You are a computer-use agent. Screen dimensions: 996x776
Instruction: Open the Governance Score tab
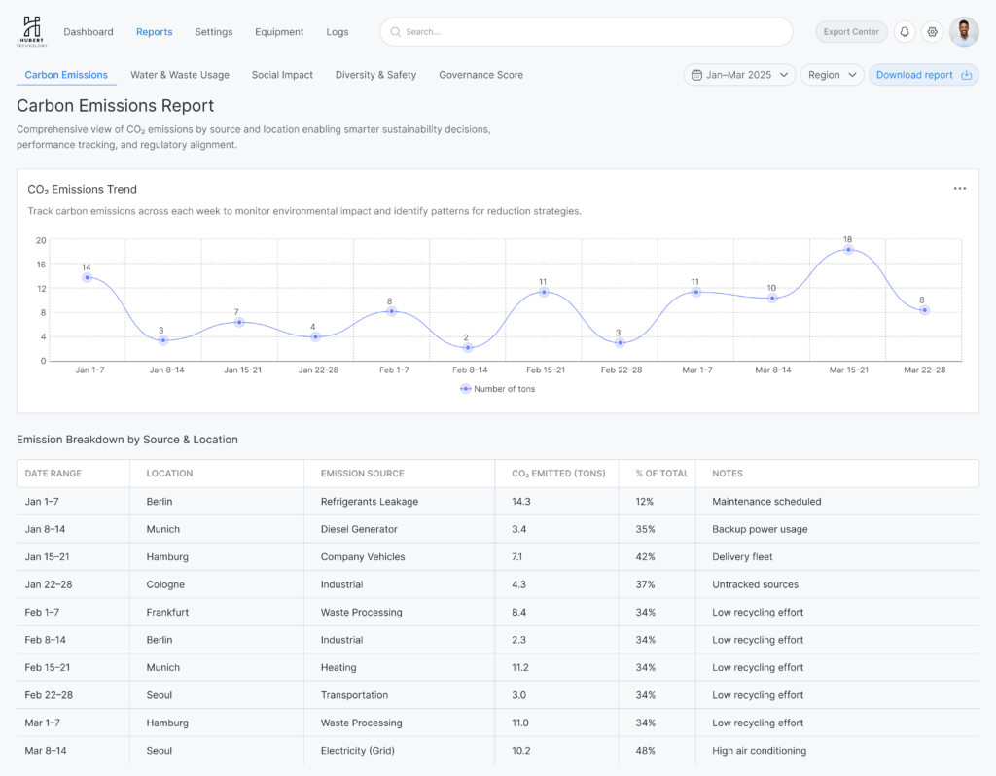tap(480, 75)
